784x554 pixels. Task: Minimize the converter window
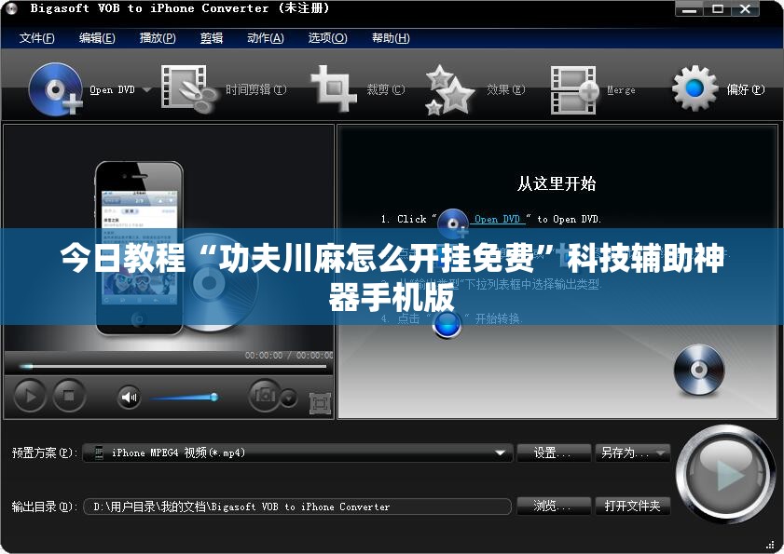point(690,9)
